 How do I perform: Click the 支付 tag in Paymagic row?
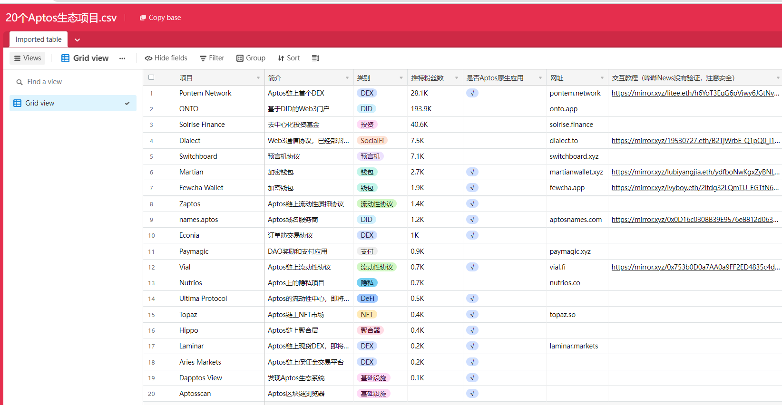click(x=367, y=251)
